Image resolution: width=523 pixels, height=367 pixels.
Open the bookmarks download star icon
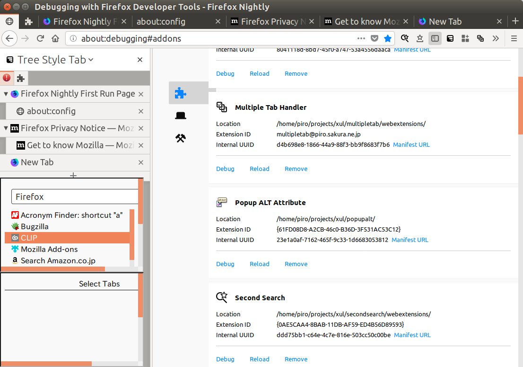419,38
